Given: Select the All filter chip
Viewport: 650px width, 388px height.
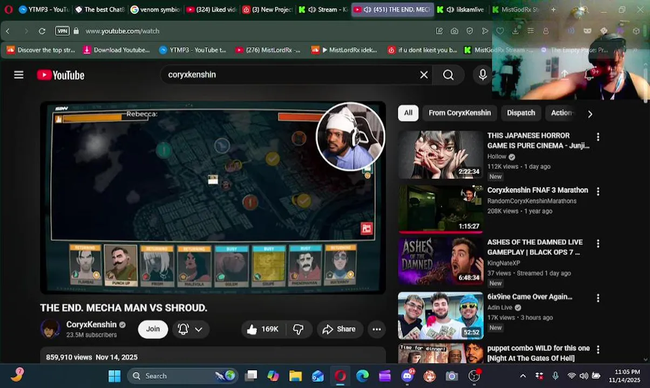Looking at the screenshot, I should (x=408, y=113).
